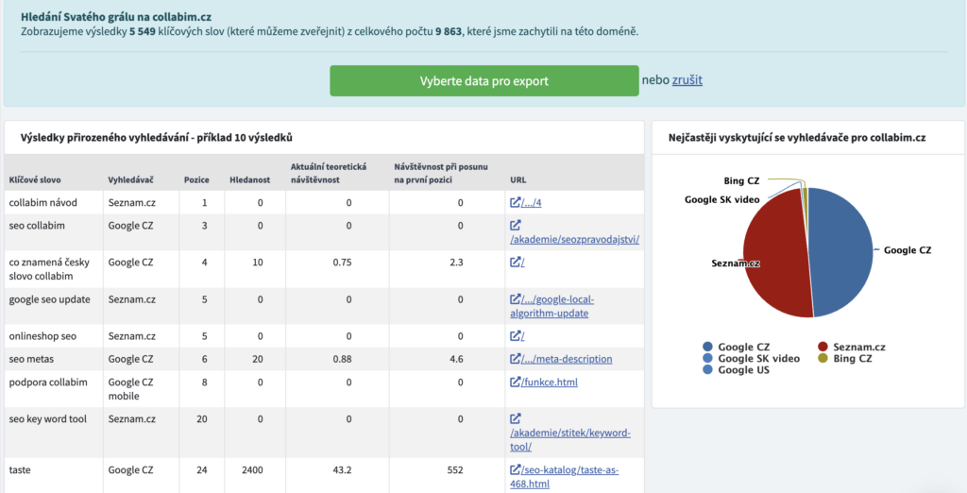Click the Klíčové slovo column header

35,180
